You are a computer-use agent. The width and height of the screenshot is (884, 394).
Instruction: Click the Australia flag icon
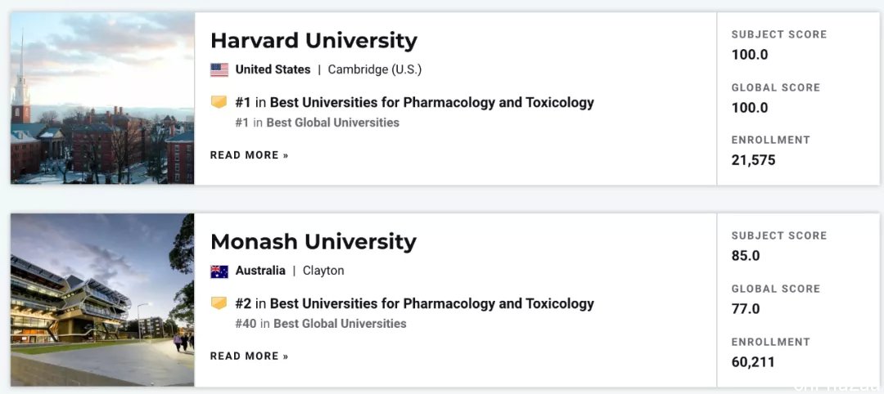pyautogui.click(x=219, y=271)
